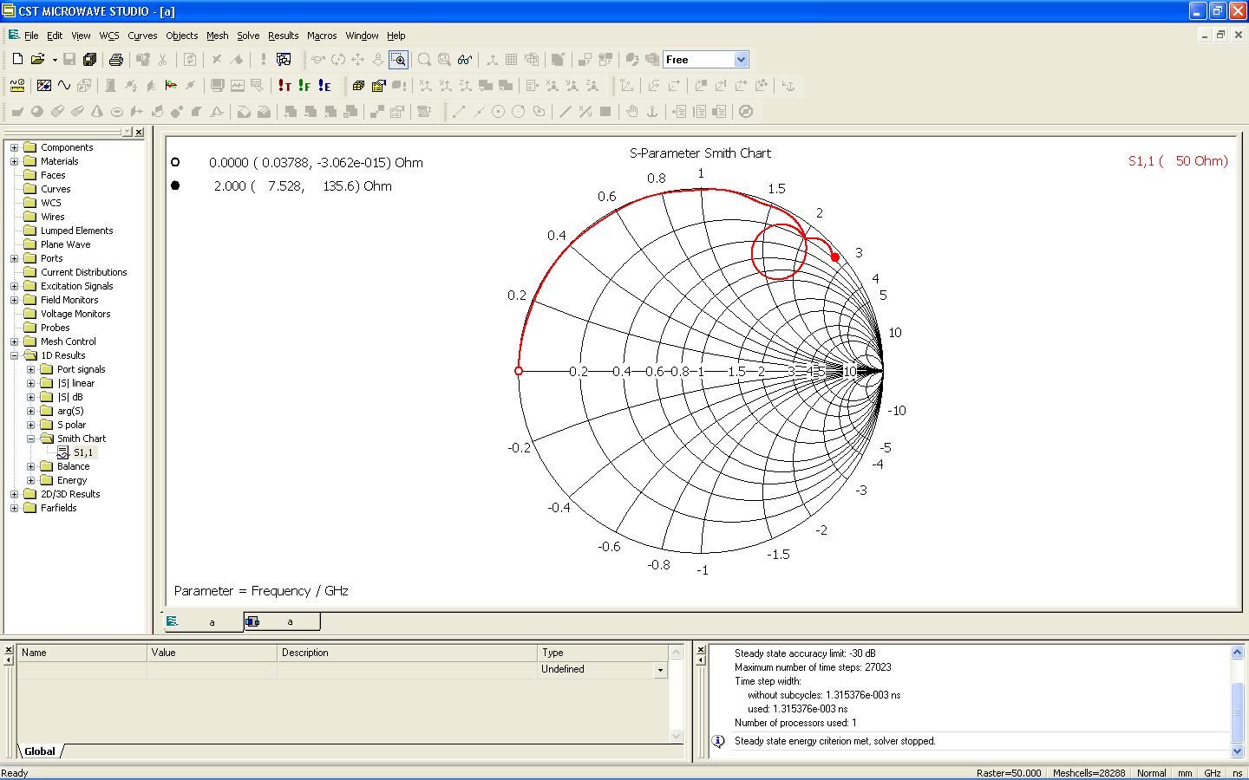Create a new project with the blank page icon
Image resolution: width=1249 pixels, height=780 pixels.
pyautogui.click(x=17, y=60)
